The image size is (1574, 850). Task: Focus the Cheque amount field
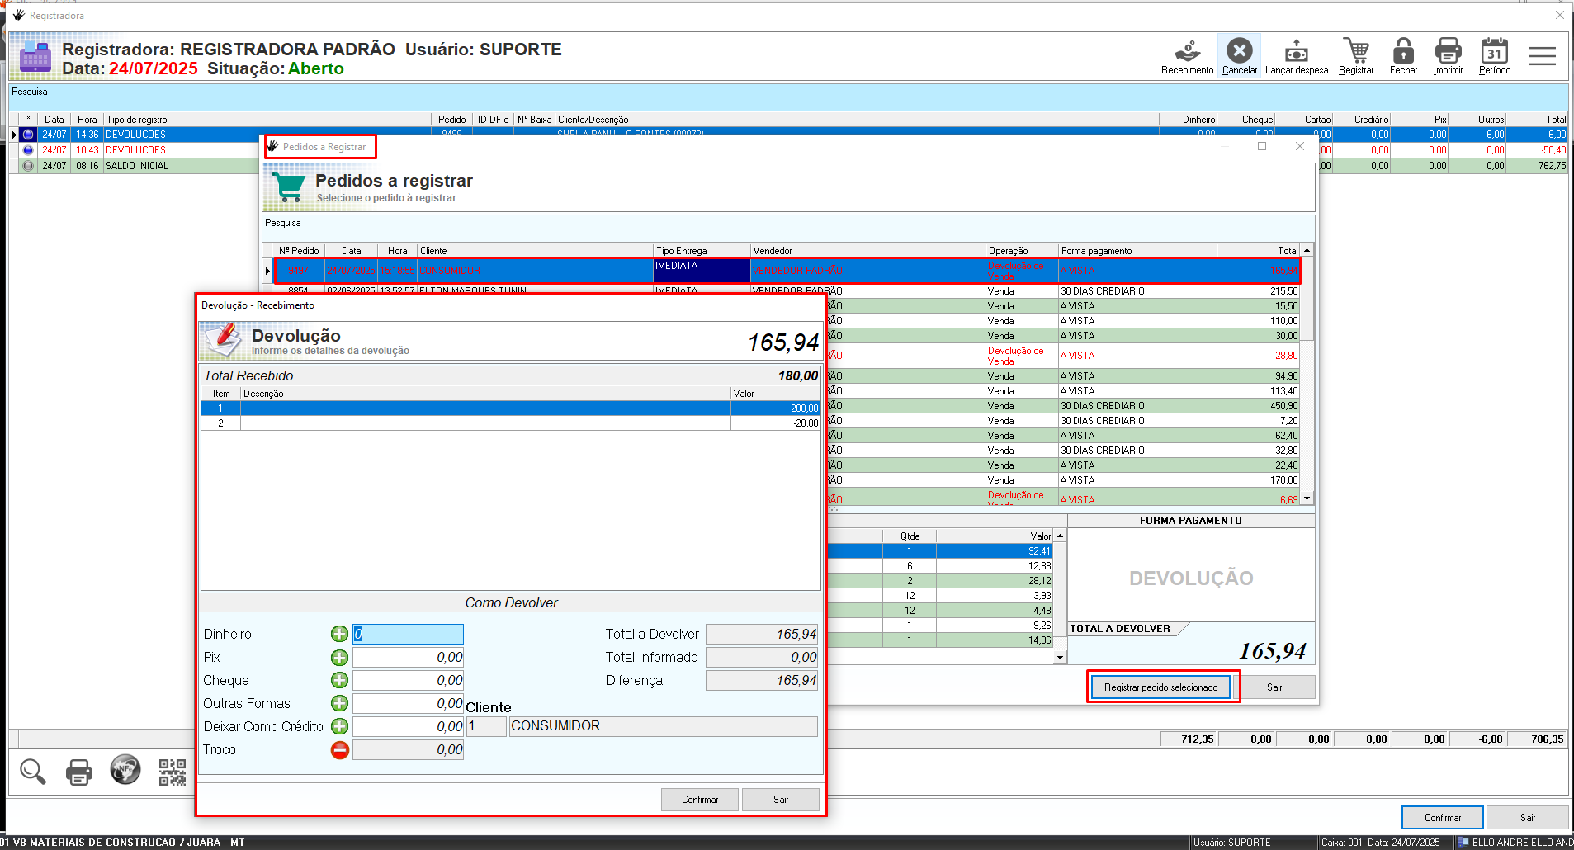tap(408, 680)
